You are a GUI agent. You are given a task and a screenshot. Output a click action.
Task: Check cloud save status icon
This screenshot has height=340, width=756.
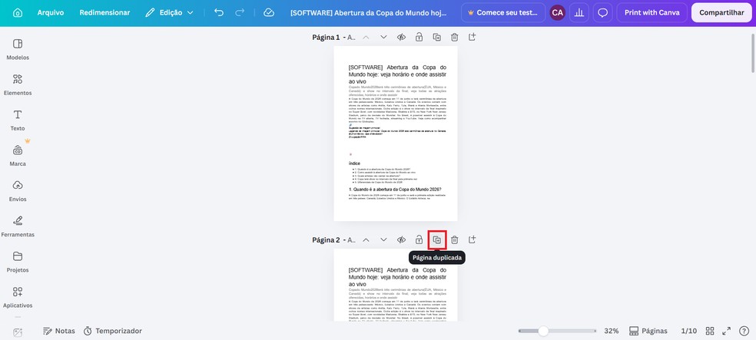pos(269,13)
